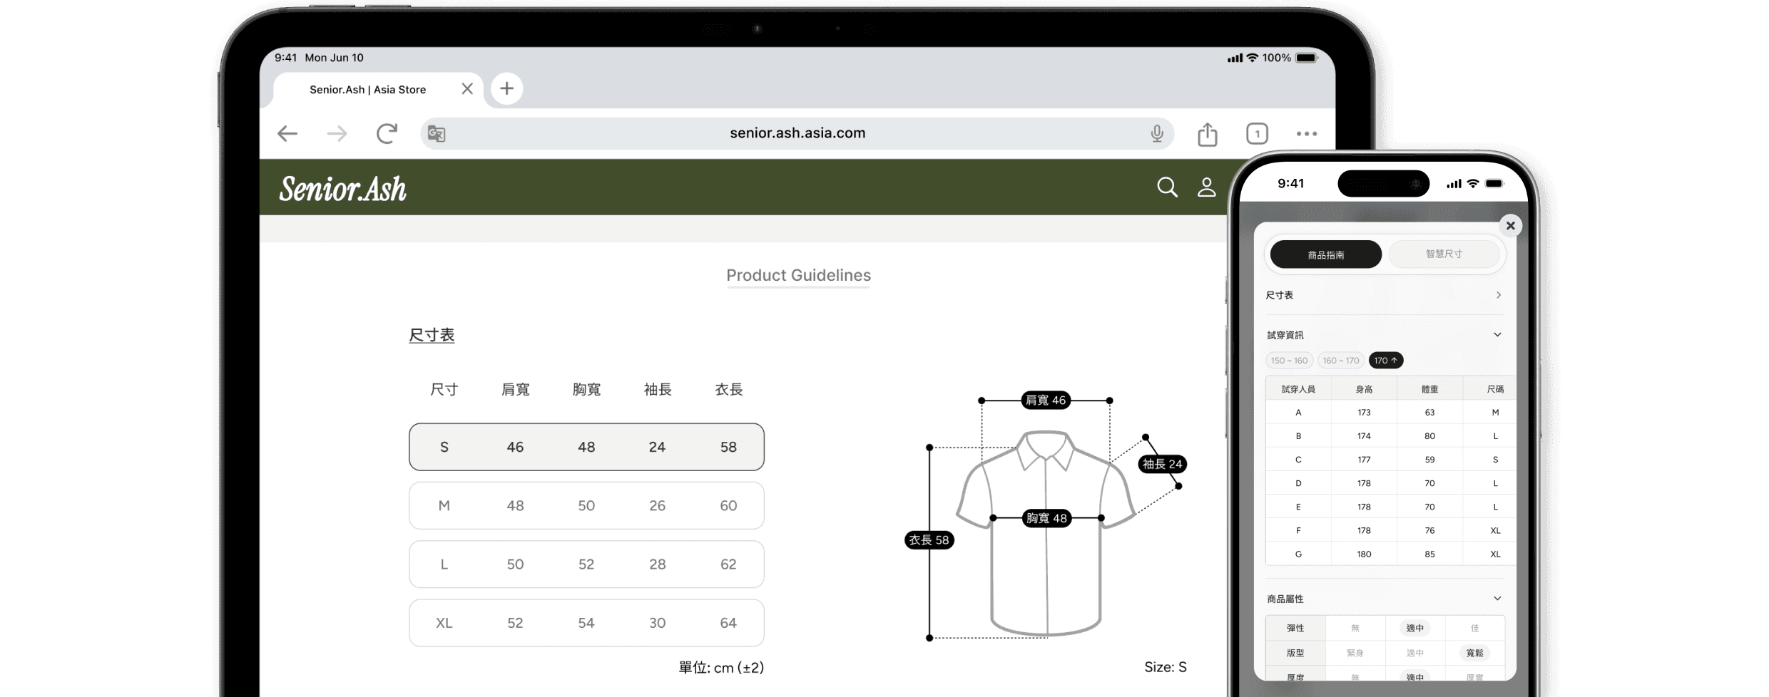1769x697 pixels.
Task: Open the tab switcher showing 1 tab
Action: (x=1257, y=134)
